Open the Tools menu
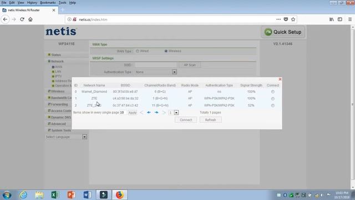 click(62, 3)
